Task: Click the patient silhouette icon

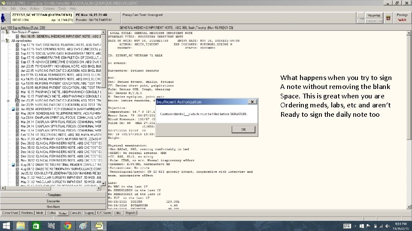Action: click(x=3, y=18)
